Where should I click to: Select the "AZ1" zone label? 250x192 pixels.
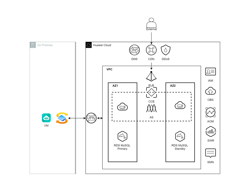(x=115, y=86)
